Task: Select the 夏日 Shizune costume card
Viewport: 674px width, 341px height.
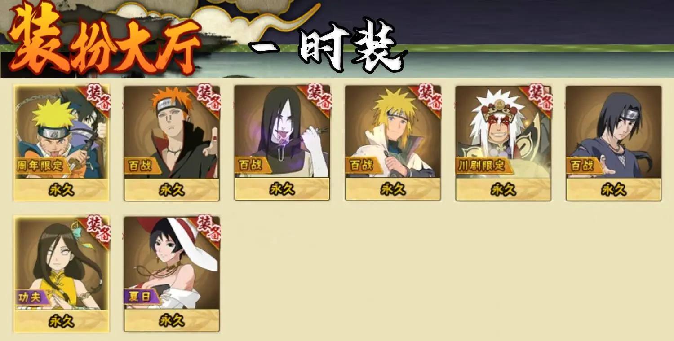Action: (x=172, y=274)
